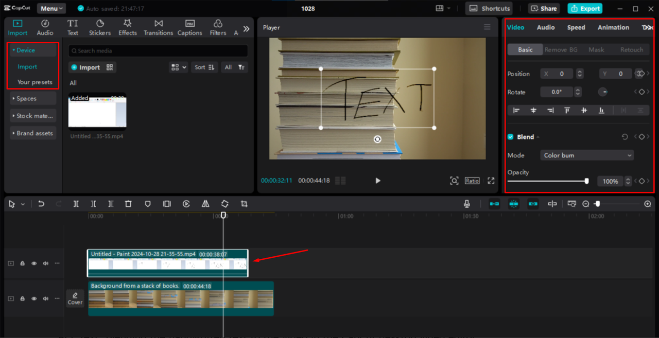659x338 pixels.
Task: Open the Text tools tab
Action: coord(73,27)
